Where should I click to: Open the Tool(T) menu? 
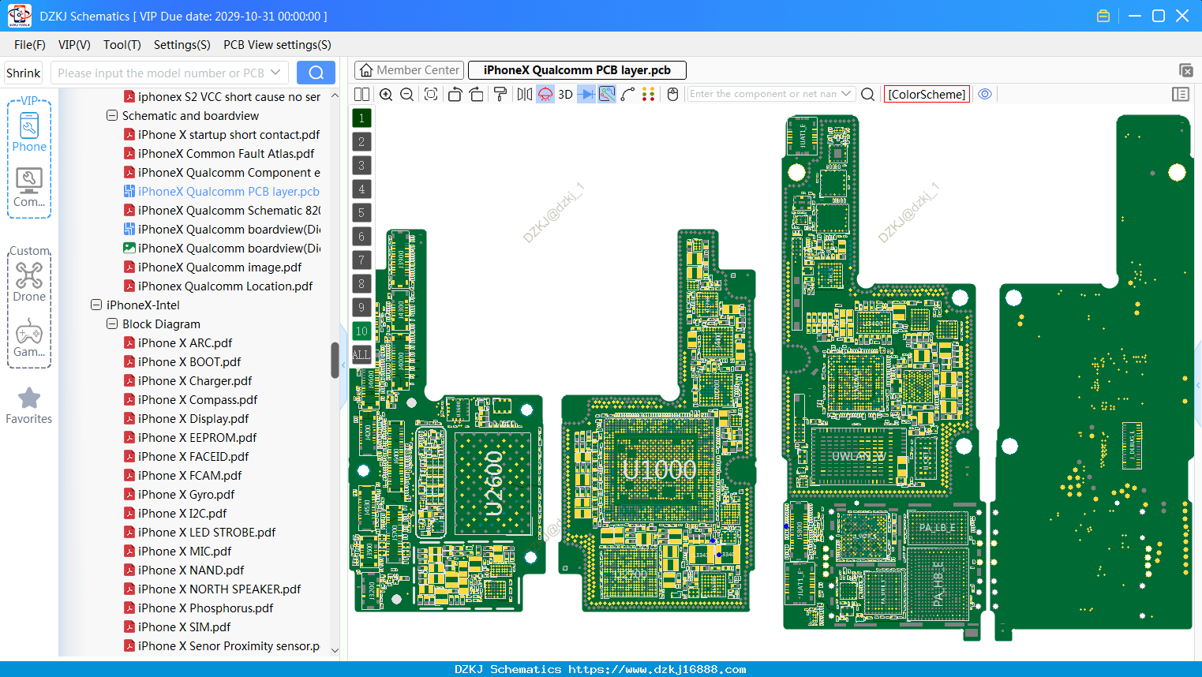(x=122, y=45)
